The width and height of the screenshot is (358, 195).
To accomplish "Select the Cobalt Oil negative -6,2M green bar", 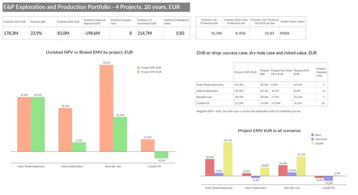I will tap(161, 155).
